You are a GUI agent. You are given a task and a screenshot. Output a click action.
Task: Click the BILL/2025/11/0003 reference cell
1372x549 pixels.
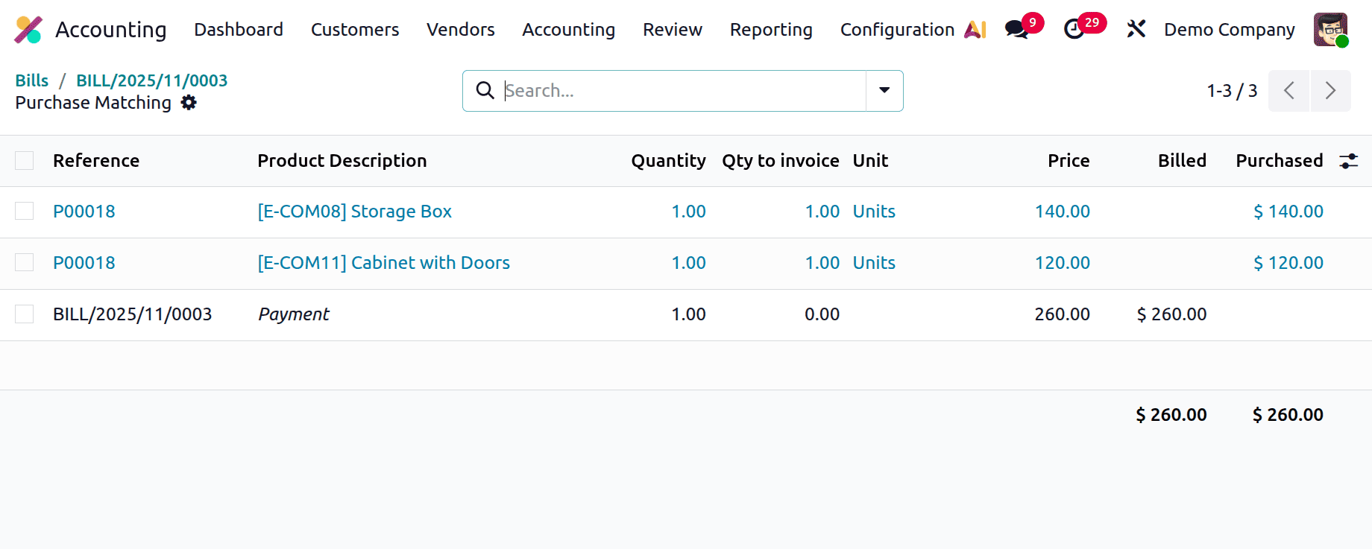(133, 314)
